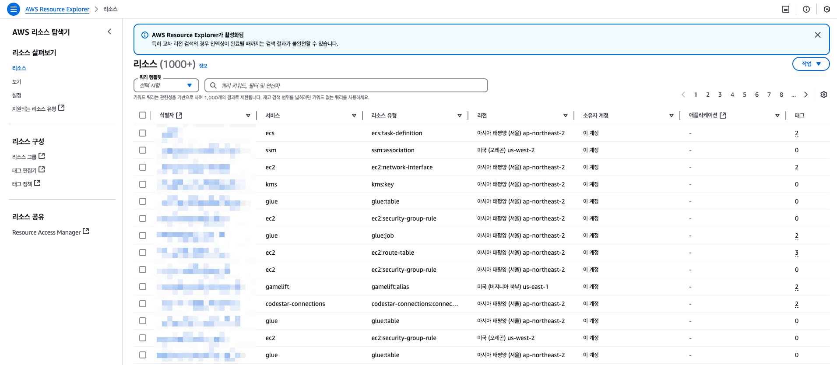
Task: Check the glue:job row checkbox
Action: tap(143, 235)
